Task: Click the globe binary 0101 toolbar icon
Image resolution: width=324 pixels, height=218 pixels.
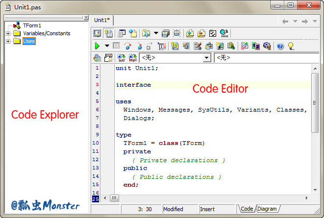Action: click(x=224, y=33)
